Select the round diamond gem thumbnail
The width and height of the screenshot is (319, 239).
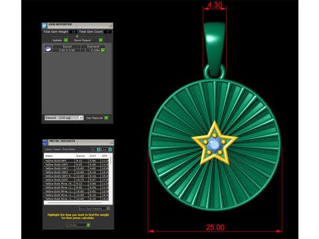pos(48,48)
